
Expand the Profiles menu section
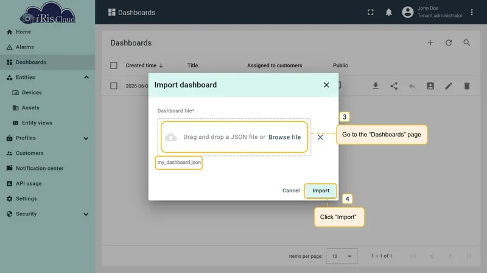tap(86, 138)
